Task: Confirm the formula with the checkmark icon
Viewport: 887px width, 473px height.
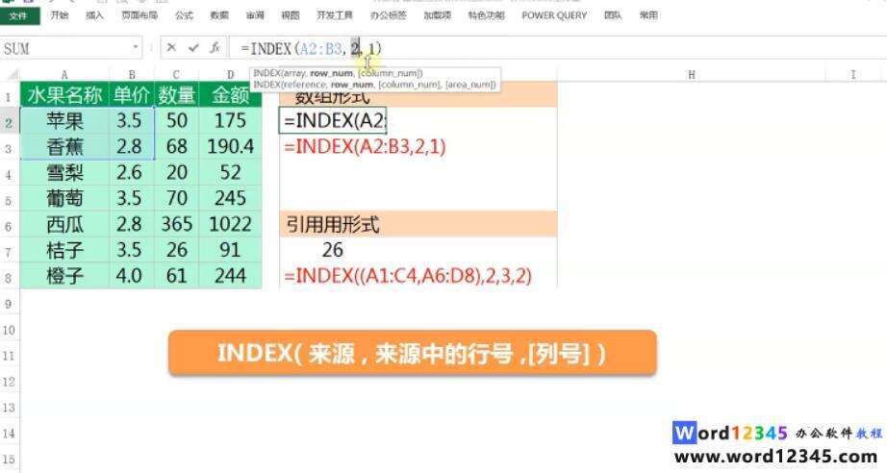Action: 193,48
